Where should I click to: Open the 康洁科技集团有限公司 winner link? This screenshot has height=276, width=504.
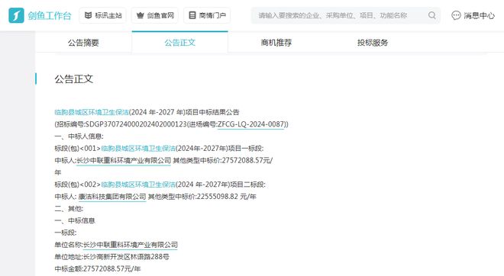[x=112, y=197]
